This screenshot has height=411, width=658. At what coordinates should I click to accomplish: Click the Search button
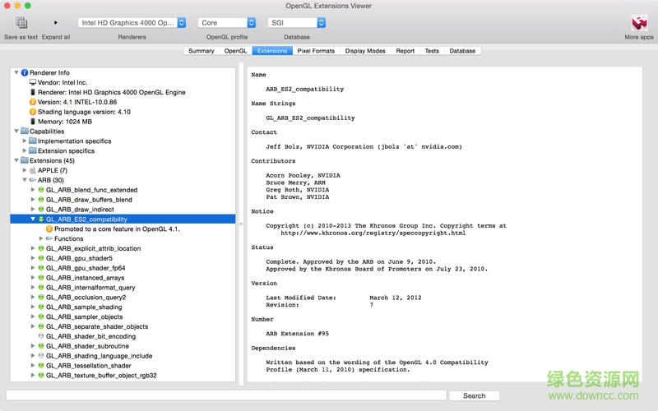474,395
